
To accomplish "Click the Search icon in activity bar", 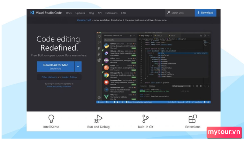I will [x=99, y=42].
